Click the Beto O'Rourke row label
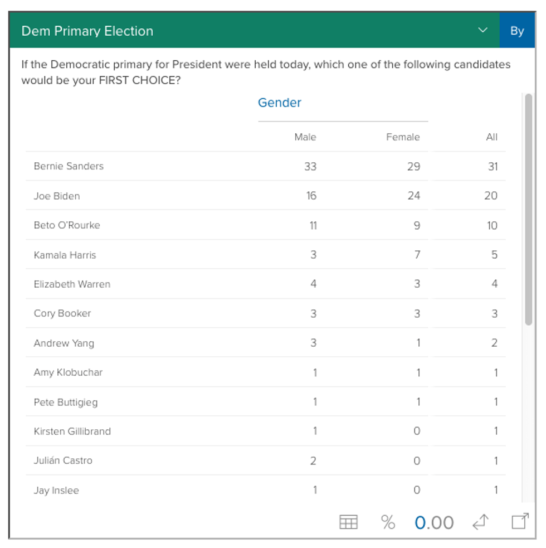This screenshot has width=546, height=548. click(x=67, y=225)
